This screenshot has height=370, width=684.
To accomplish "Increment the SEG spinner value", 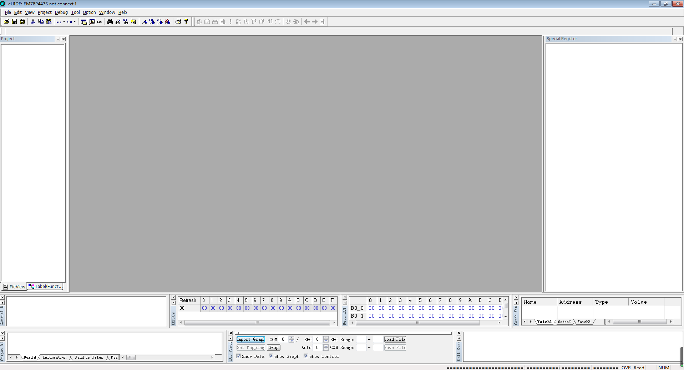I will tap(326, 338).
